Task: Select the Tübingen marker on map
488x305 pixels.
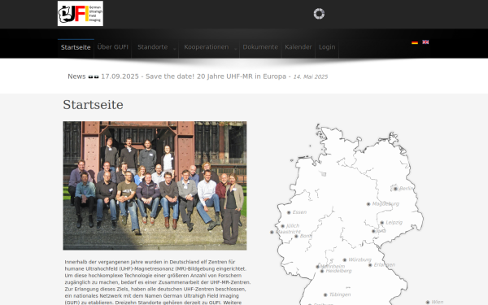Action: coord(325,294)
